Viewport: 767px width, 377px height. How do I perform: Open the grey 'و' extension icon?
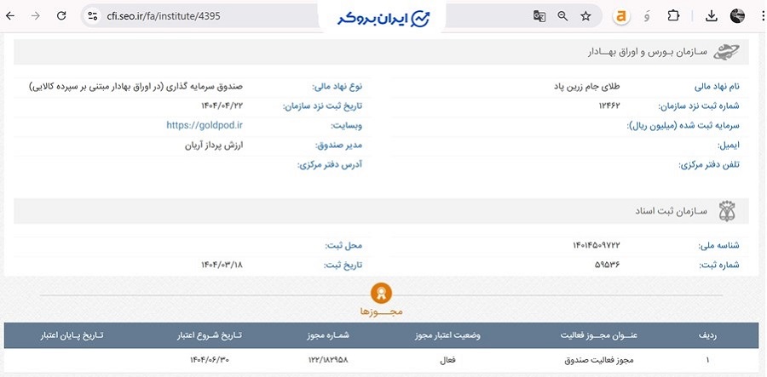click(647, 17)
